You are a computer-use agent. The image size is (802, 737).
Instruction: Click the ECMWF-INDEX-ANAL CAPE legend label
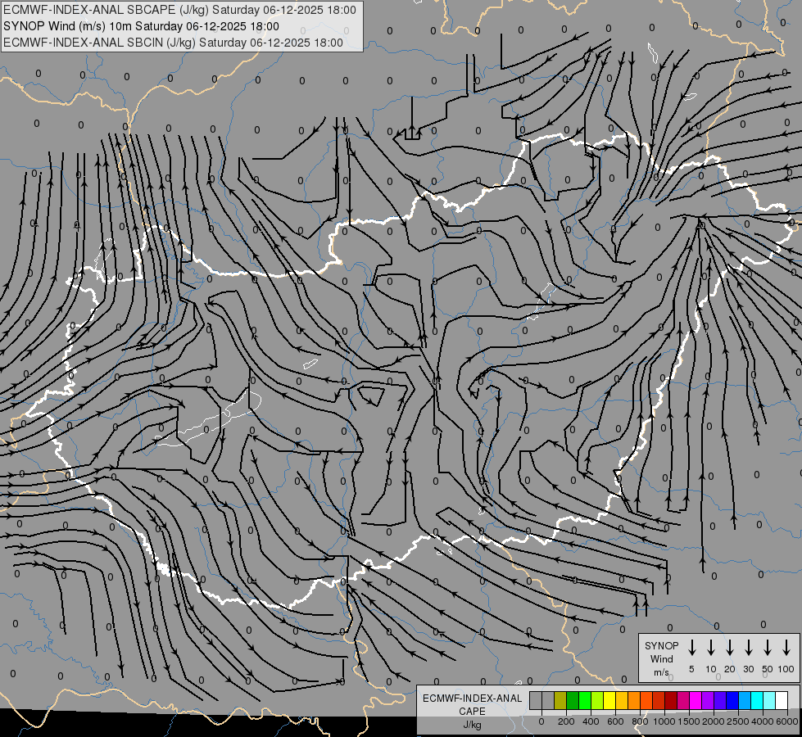coord(472,704)
